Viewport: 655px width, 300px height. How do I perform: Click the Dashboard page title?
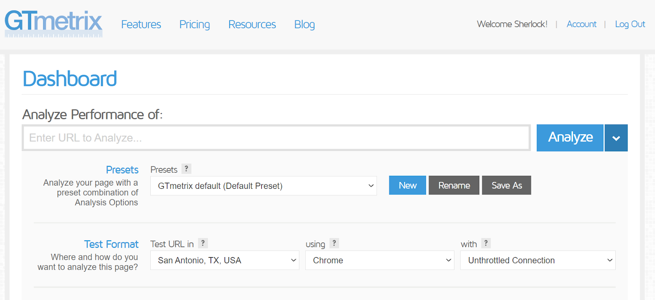click(x=70, y=78)
